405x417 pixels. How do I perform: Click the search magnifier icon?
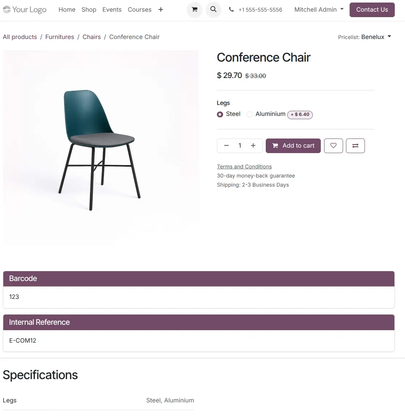pyautogui.click(x=214, y=10)
